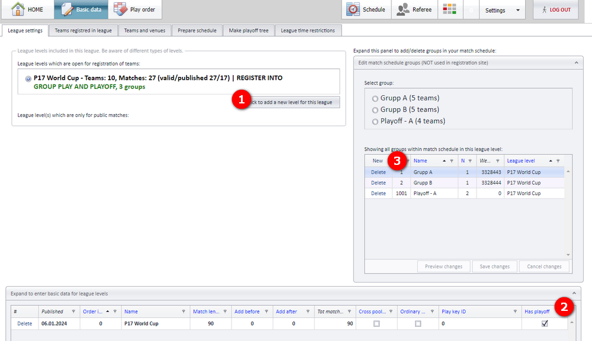The height and width of the screenshot is (341, 592).
Task: Click the colored grid squares icon
Action: coord(450,9)
